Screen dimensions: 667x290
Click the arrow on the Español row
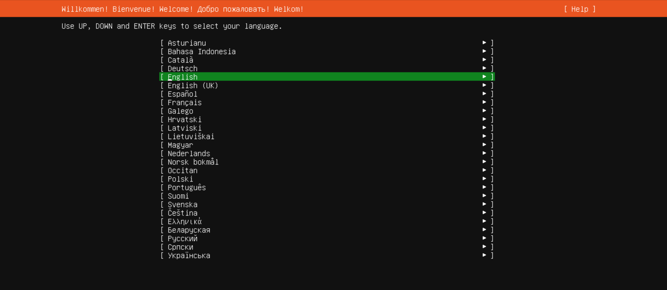coord(484,93)
